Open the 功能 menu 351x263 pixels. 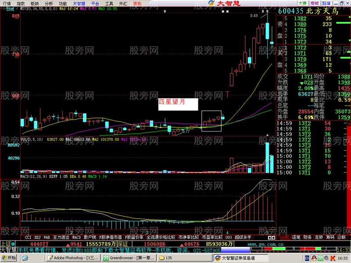pos(63,4)
